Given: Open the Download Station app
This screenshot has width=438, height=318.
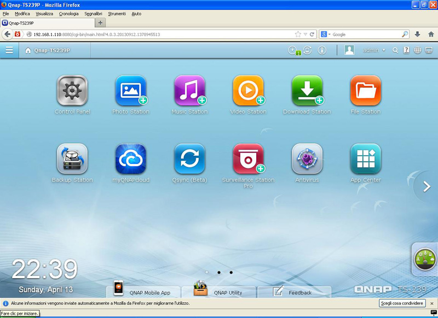Looking at the screenshot, I should tap(307, 91).
